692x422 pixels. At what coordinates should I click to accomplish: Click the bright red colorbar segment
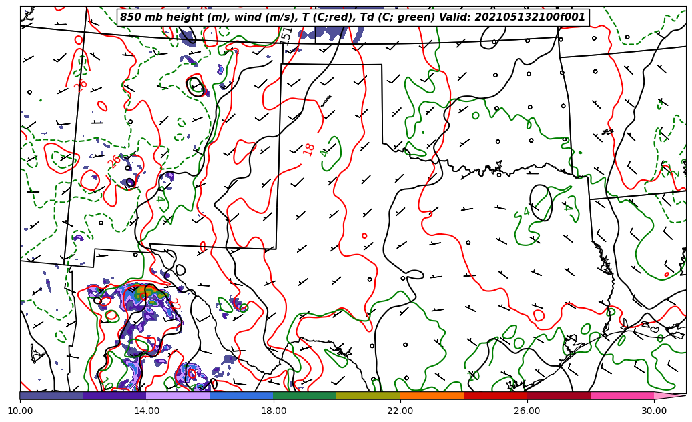click(x=495, y=395)
